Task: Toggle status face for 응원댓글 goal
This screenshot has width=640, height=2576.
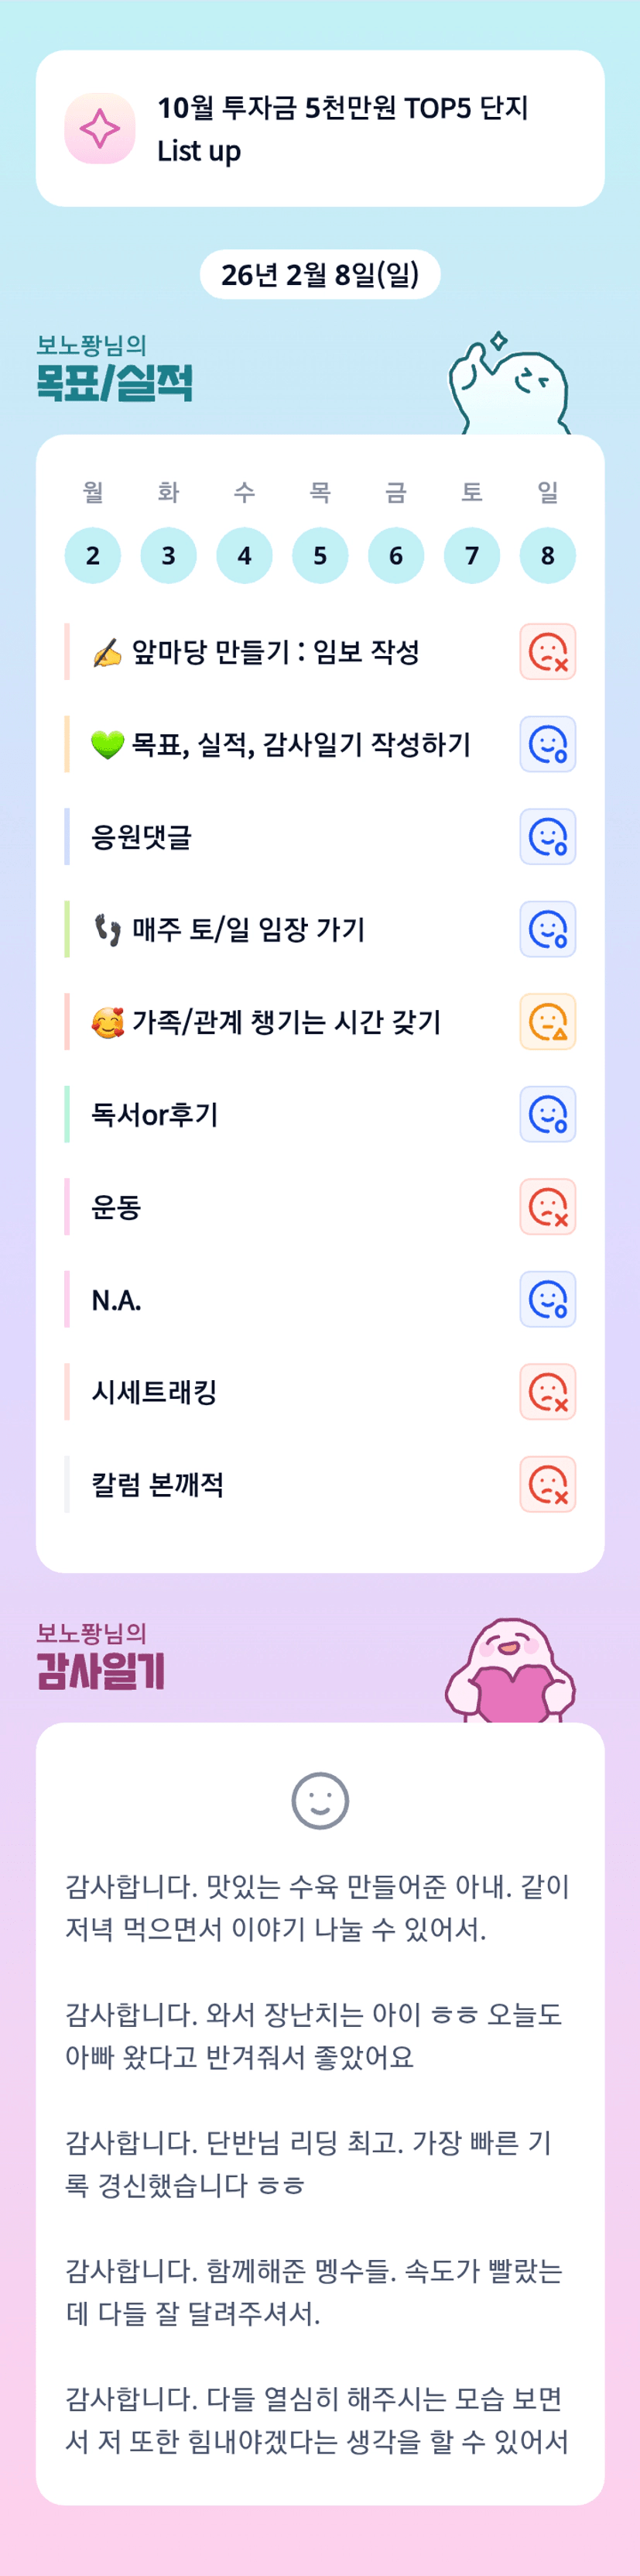Action: pos(547,837)
